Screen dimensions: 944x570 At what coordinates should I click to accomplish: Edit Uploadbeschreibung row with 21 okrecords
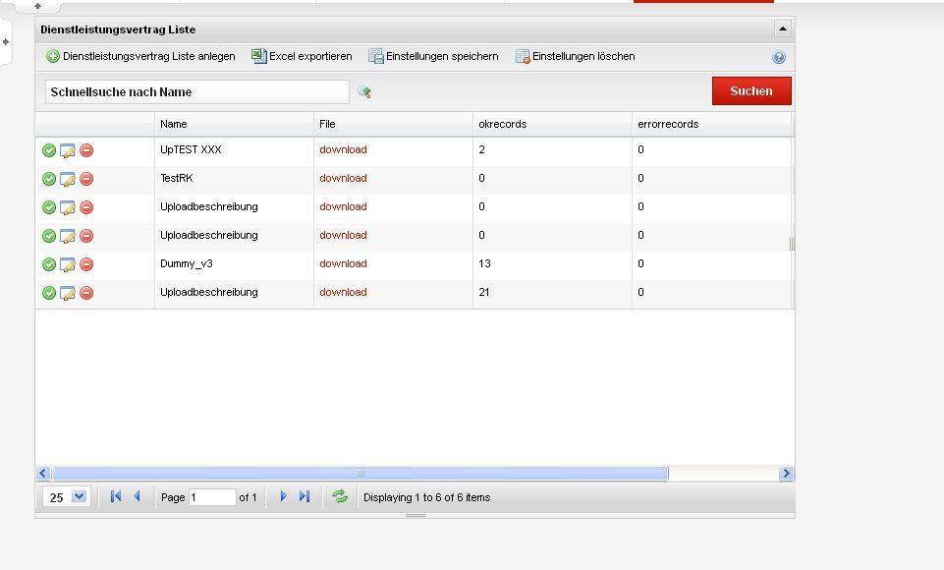[68, 293]
